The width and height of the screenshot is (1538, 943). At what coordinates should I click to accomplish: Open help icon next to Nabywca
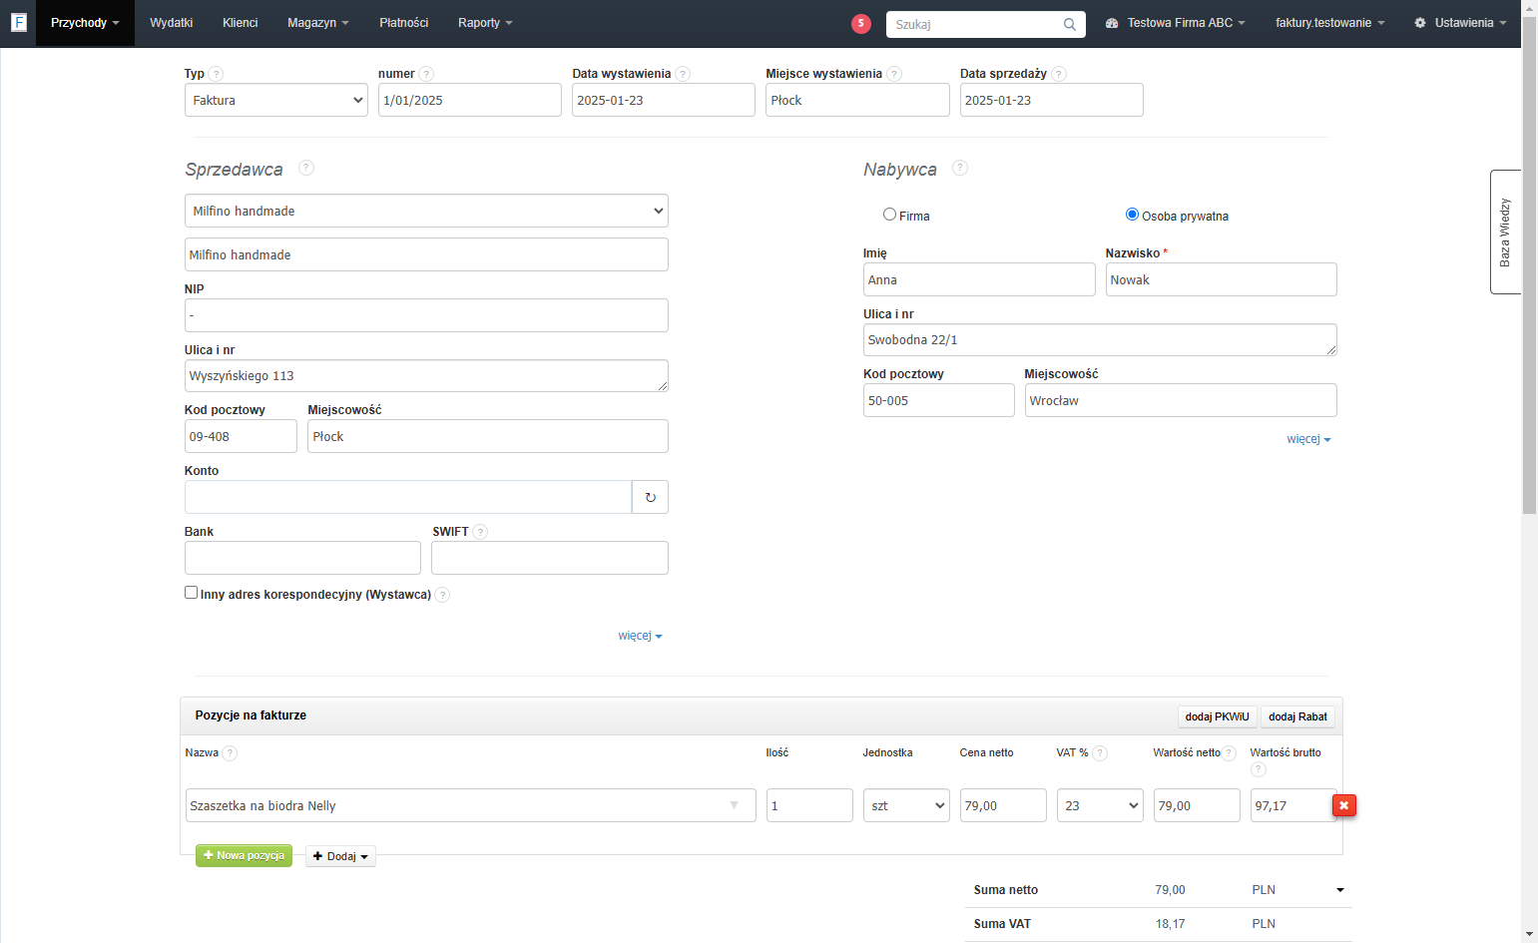(x=960, y=168)
